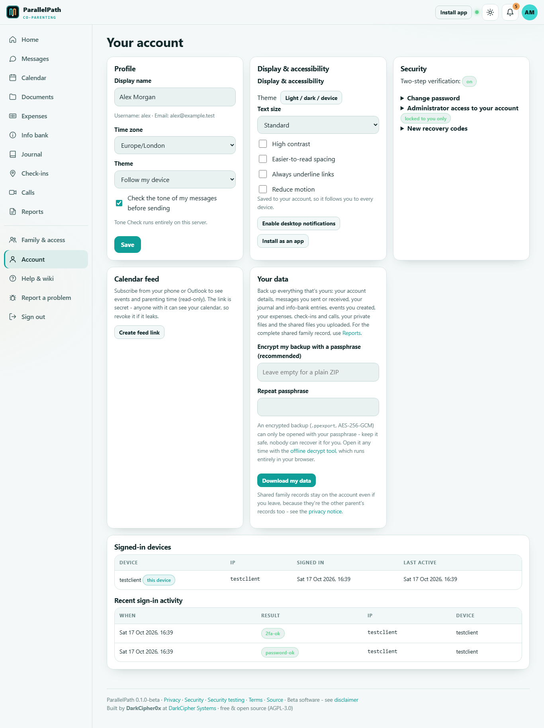Focus the backup passphrase field
Screen dimensions: 544x728
[x=318, y=372]
